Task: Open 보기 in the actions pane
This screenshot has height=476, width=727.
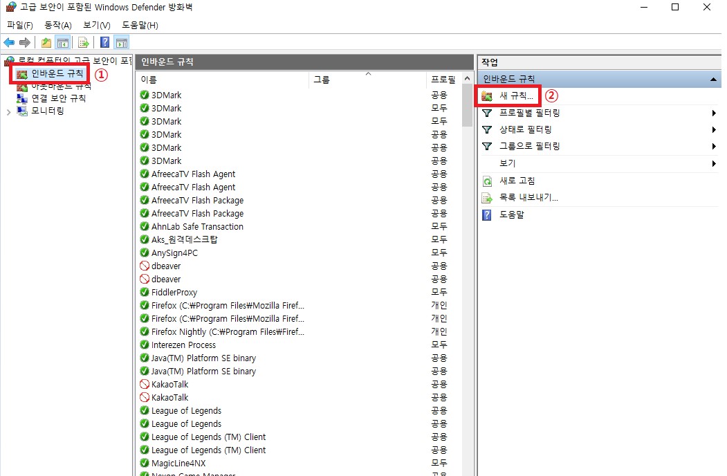Action: [507, 163]
